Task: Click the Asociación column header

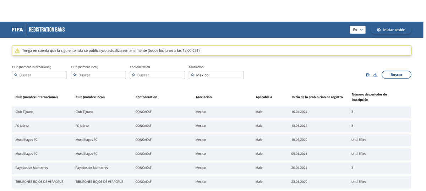Action: [203, 97]
